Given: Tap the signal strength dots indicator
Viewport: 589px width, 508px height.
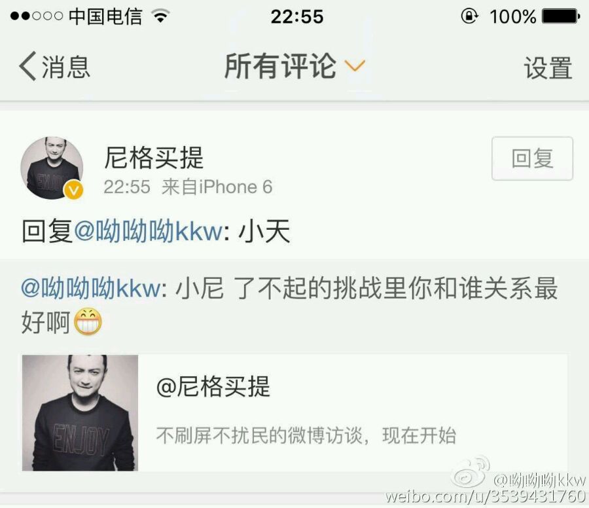Looking at the screenshot, I should [37, 16].
